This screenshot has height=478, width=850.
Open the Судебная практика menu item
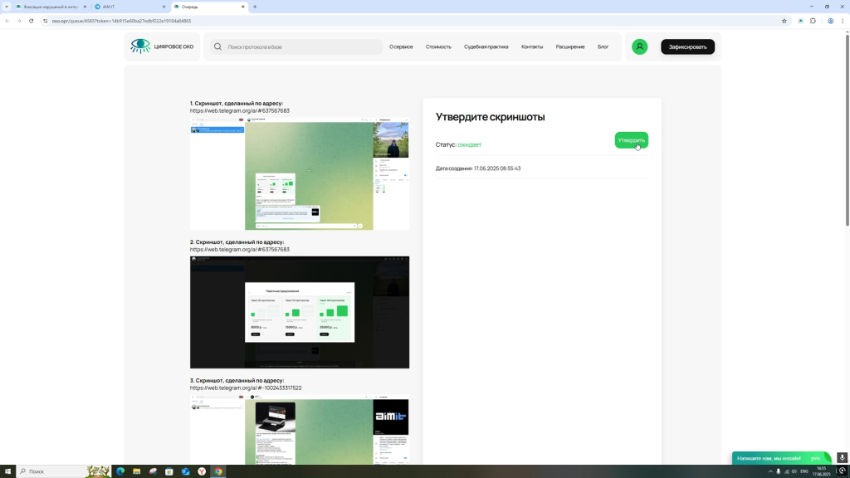coord(486,46)
